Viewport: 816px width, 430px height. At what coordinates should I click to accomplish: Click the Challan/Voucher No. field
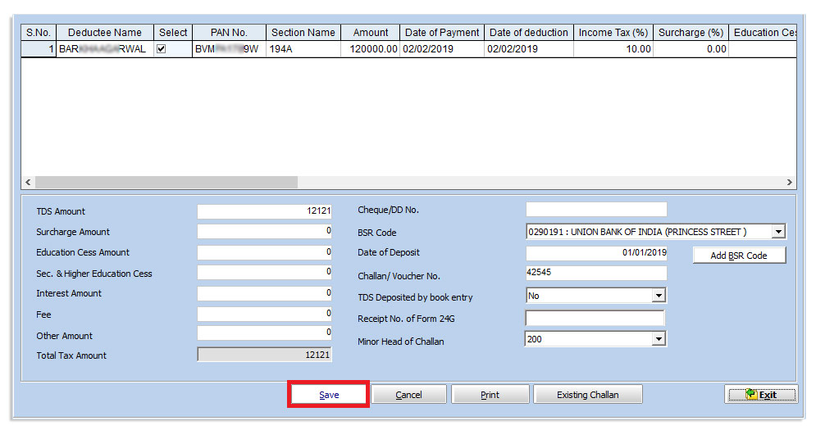[596, 273]
